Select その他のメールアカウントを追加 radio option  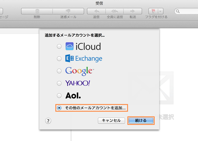click(x=59, y=108)
